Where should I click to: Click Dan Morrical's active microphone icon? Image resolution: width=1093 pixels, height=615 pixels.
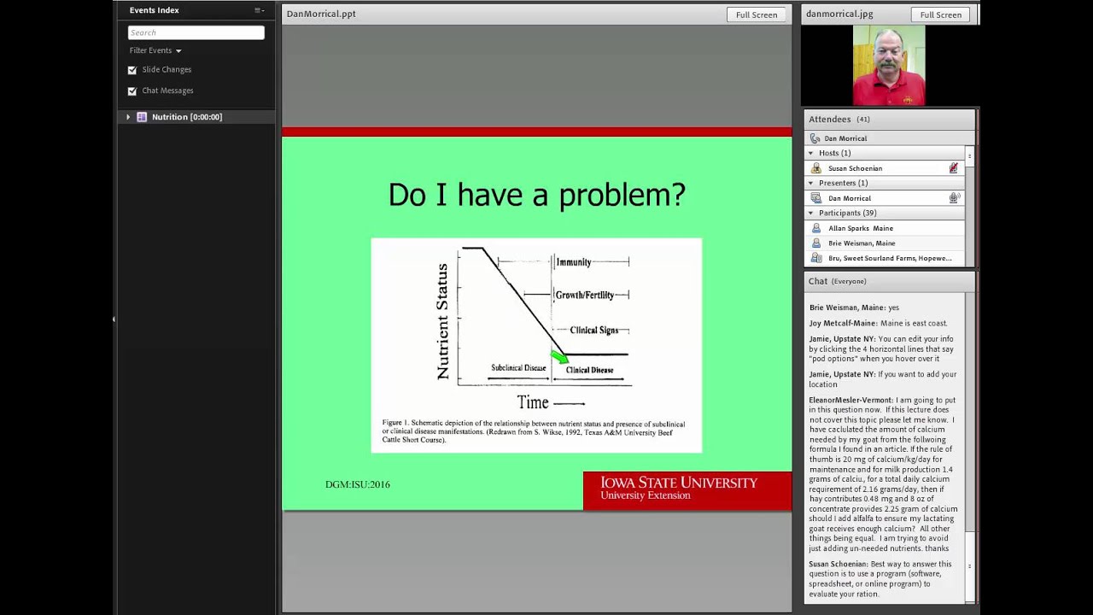[x=954, y=198]
